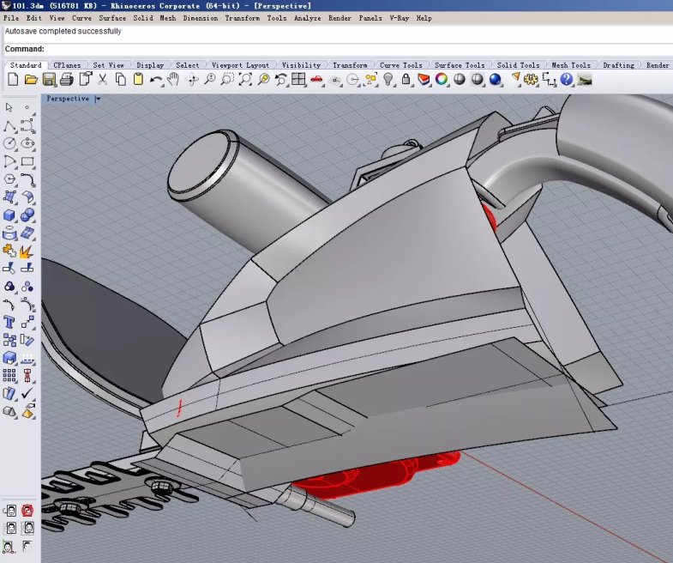Choose the Text object tool
The height and width of the screenshot is (563, 673).
(x=9, y=323)
